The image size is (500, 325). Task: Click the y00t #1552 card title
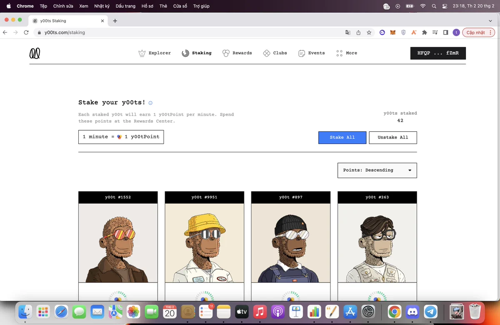coord(118,197)
